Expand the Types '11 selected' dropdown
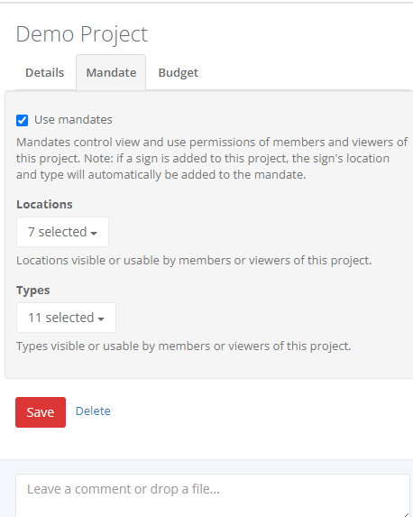 (x=66, y=318)
